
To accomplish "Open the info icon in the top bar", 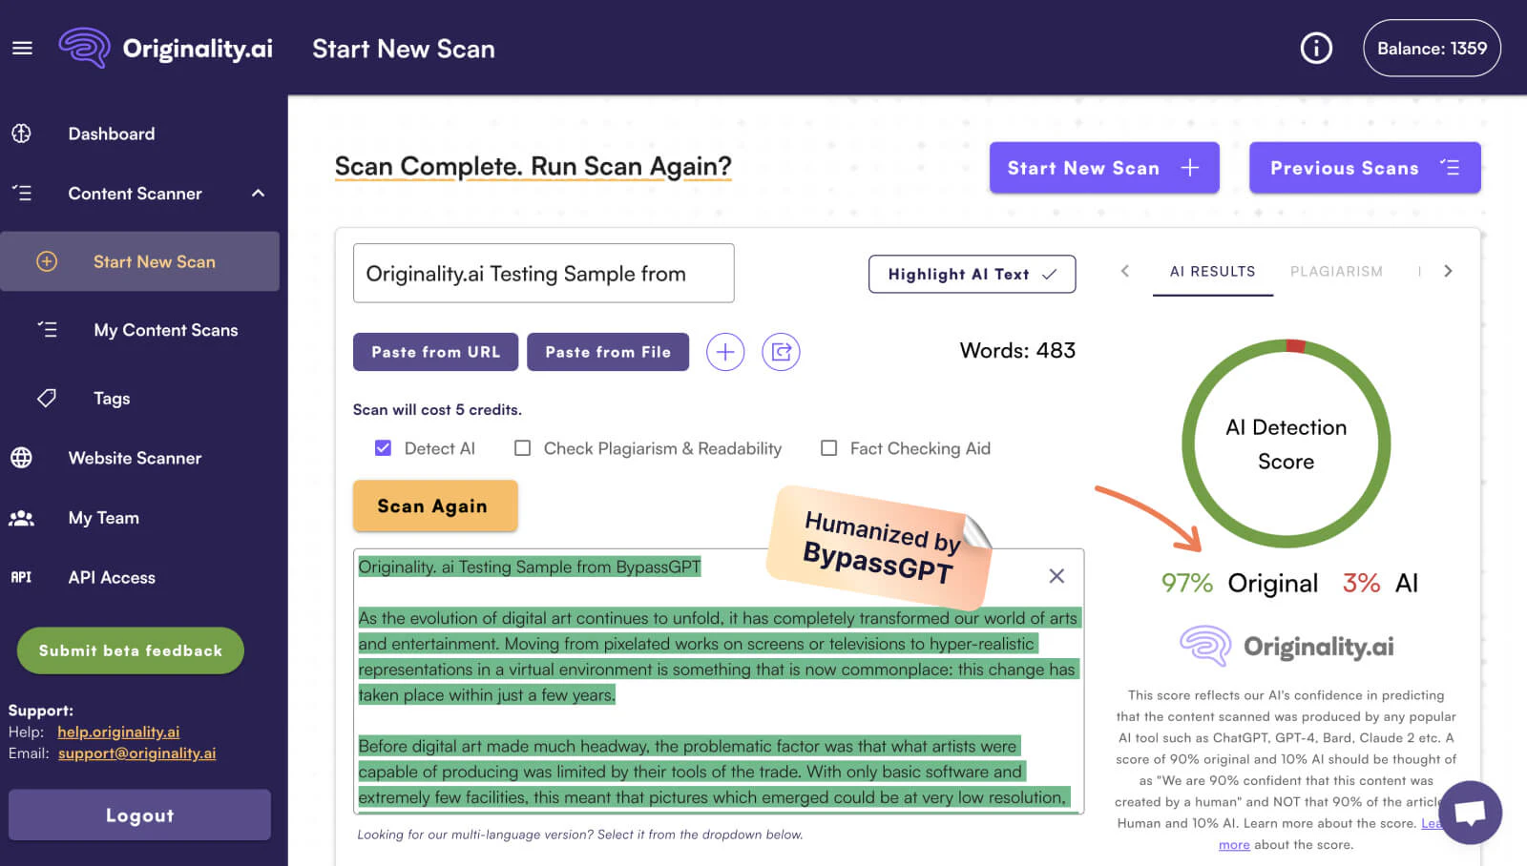I will click(1316, 48).
